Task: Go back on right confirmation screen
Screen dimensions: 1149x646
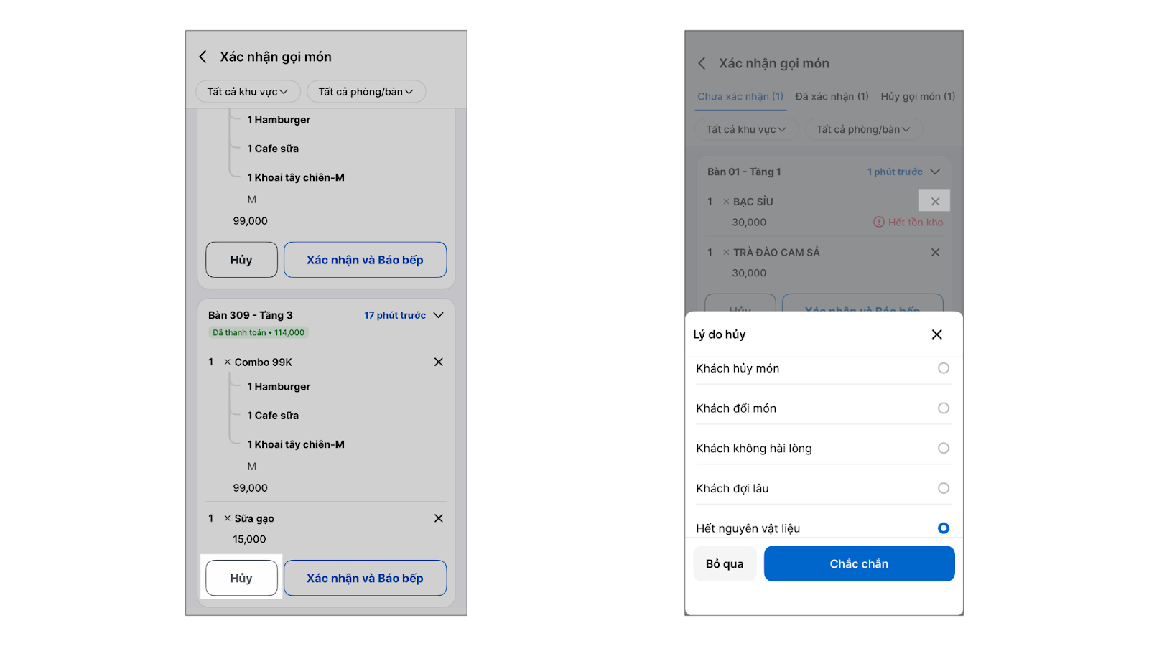Action: [x=702, y=63]
